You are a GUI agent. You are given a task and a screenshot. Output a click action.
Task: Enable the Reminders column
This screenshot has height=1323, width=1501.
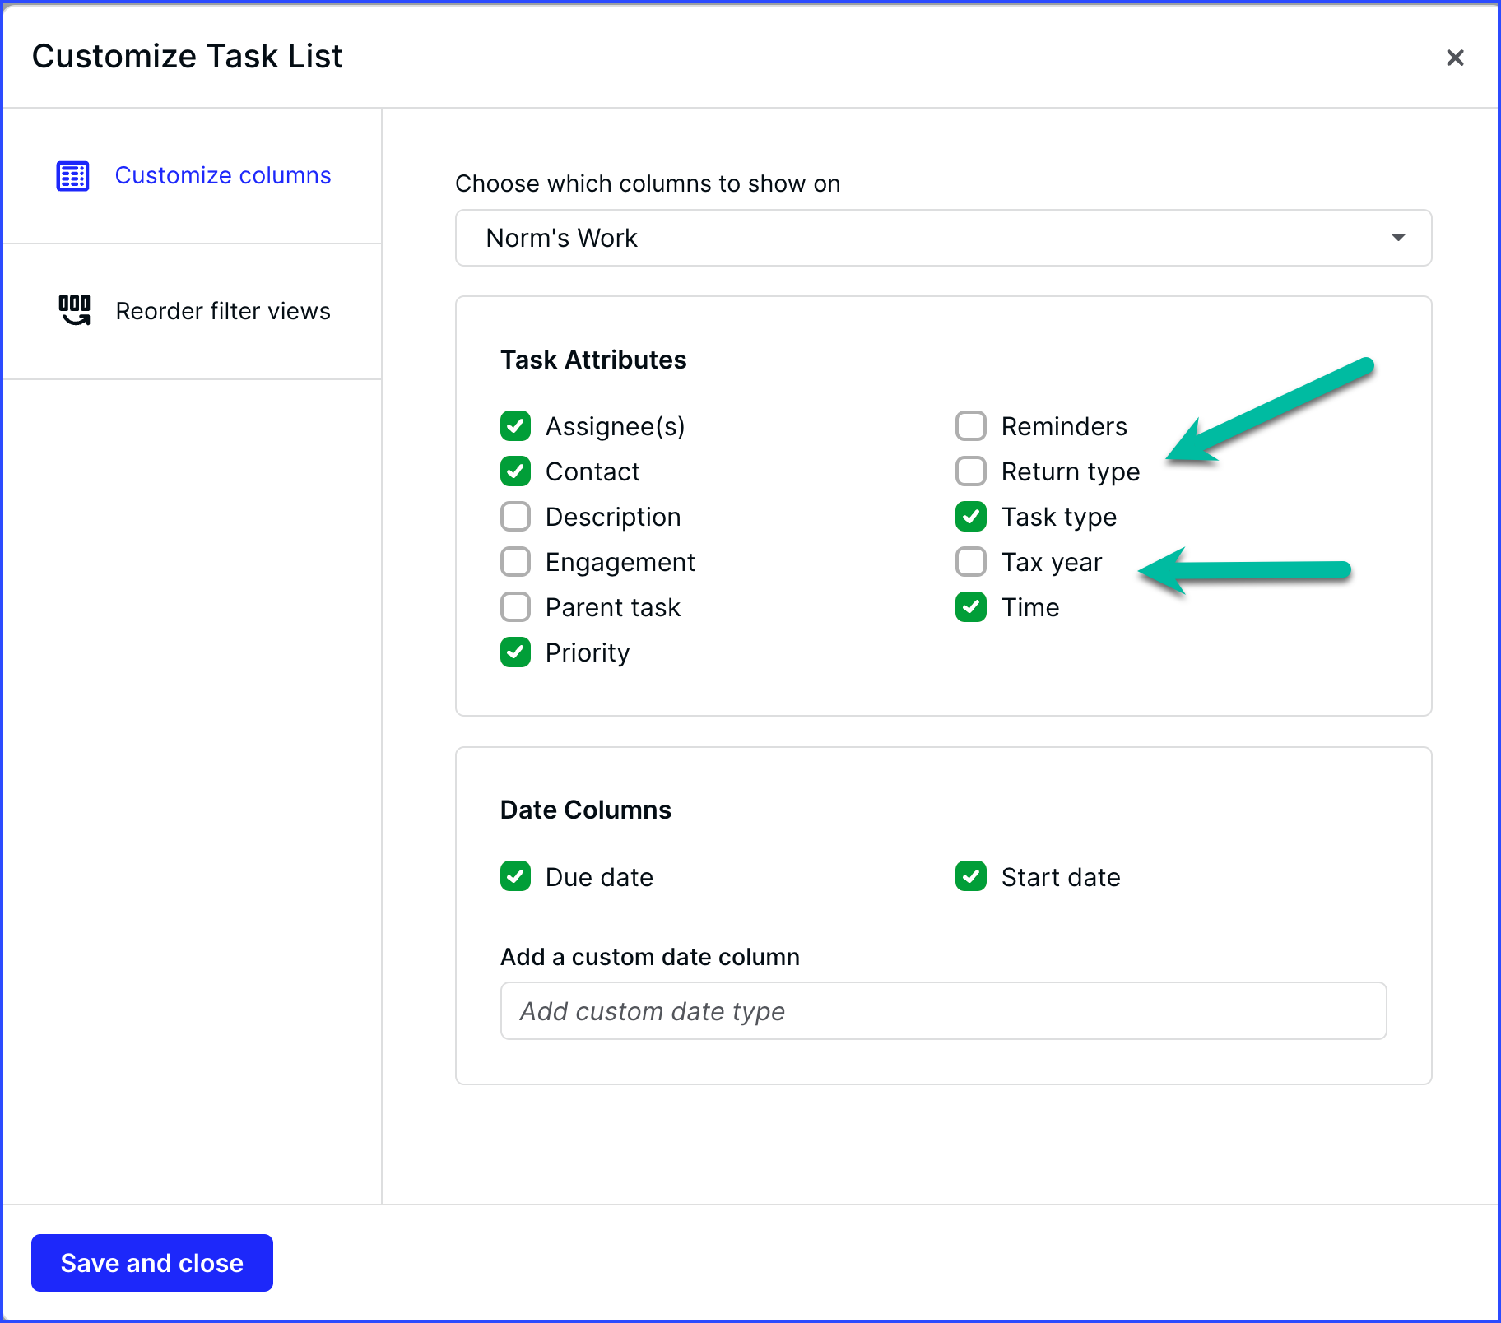coord(971,426)
